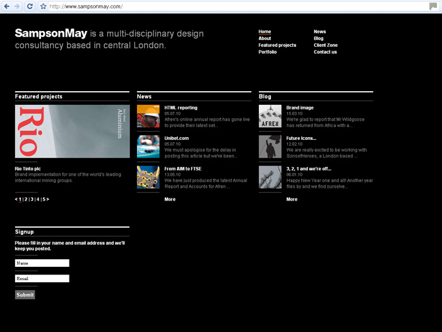The height and width of the screenshot is (332, 442).
Task: Click the Rio Tinto featured project image
Action: (72, 132)
